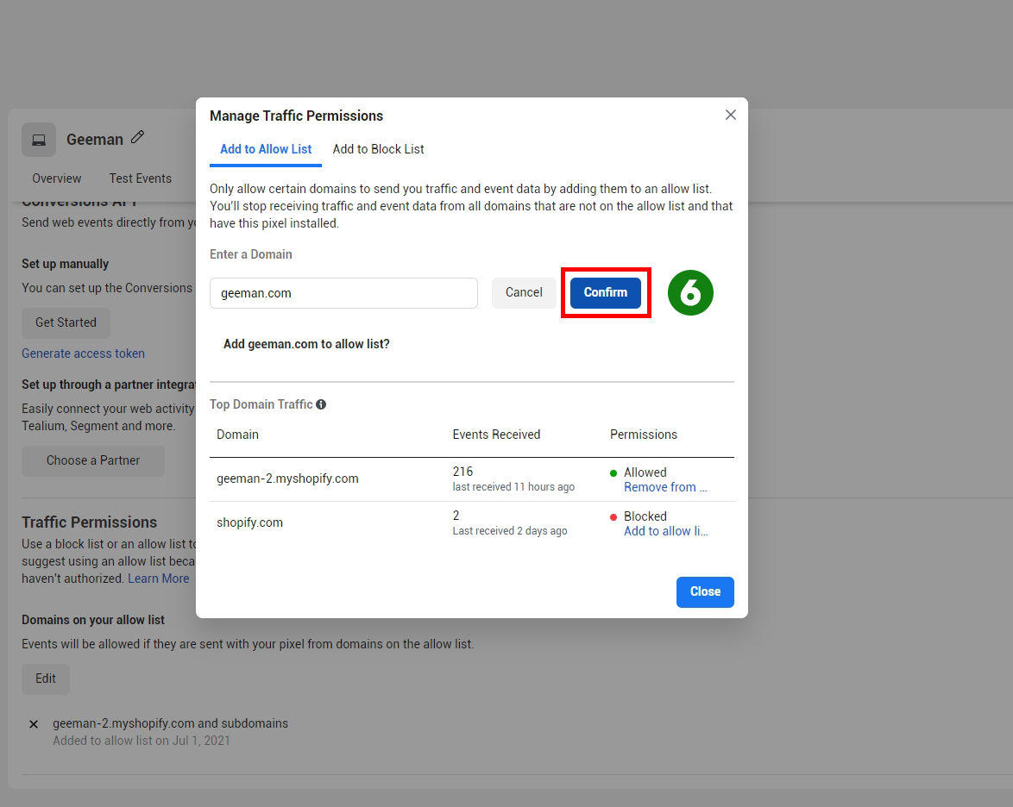This screenshot has width=1013, height=807.
Task: Edit the Geeman name with the pencil icon
Action: [138, 138]
